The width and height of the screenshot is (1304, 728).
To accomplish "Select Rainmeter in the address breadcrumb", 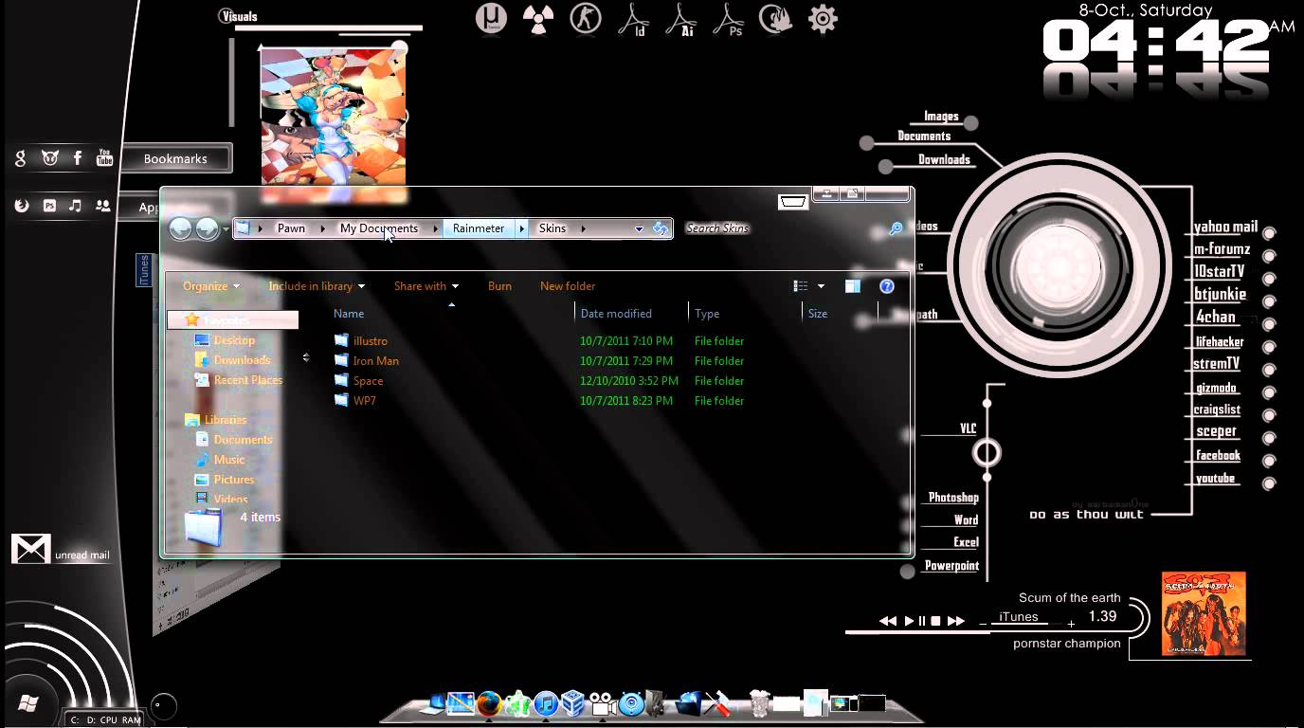I will point(478,228).
